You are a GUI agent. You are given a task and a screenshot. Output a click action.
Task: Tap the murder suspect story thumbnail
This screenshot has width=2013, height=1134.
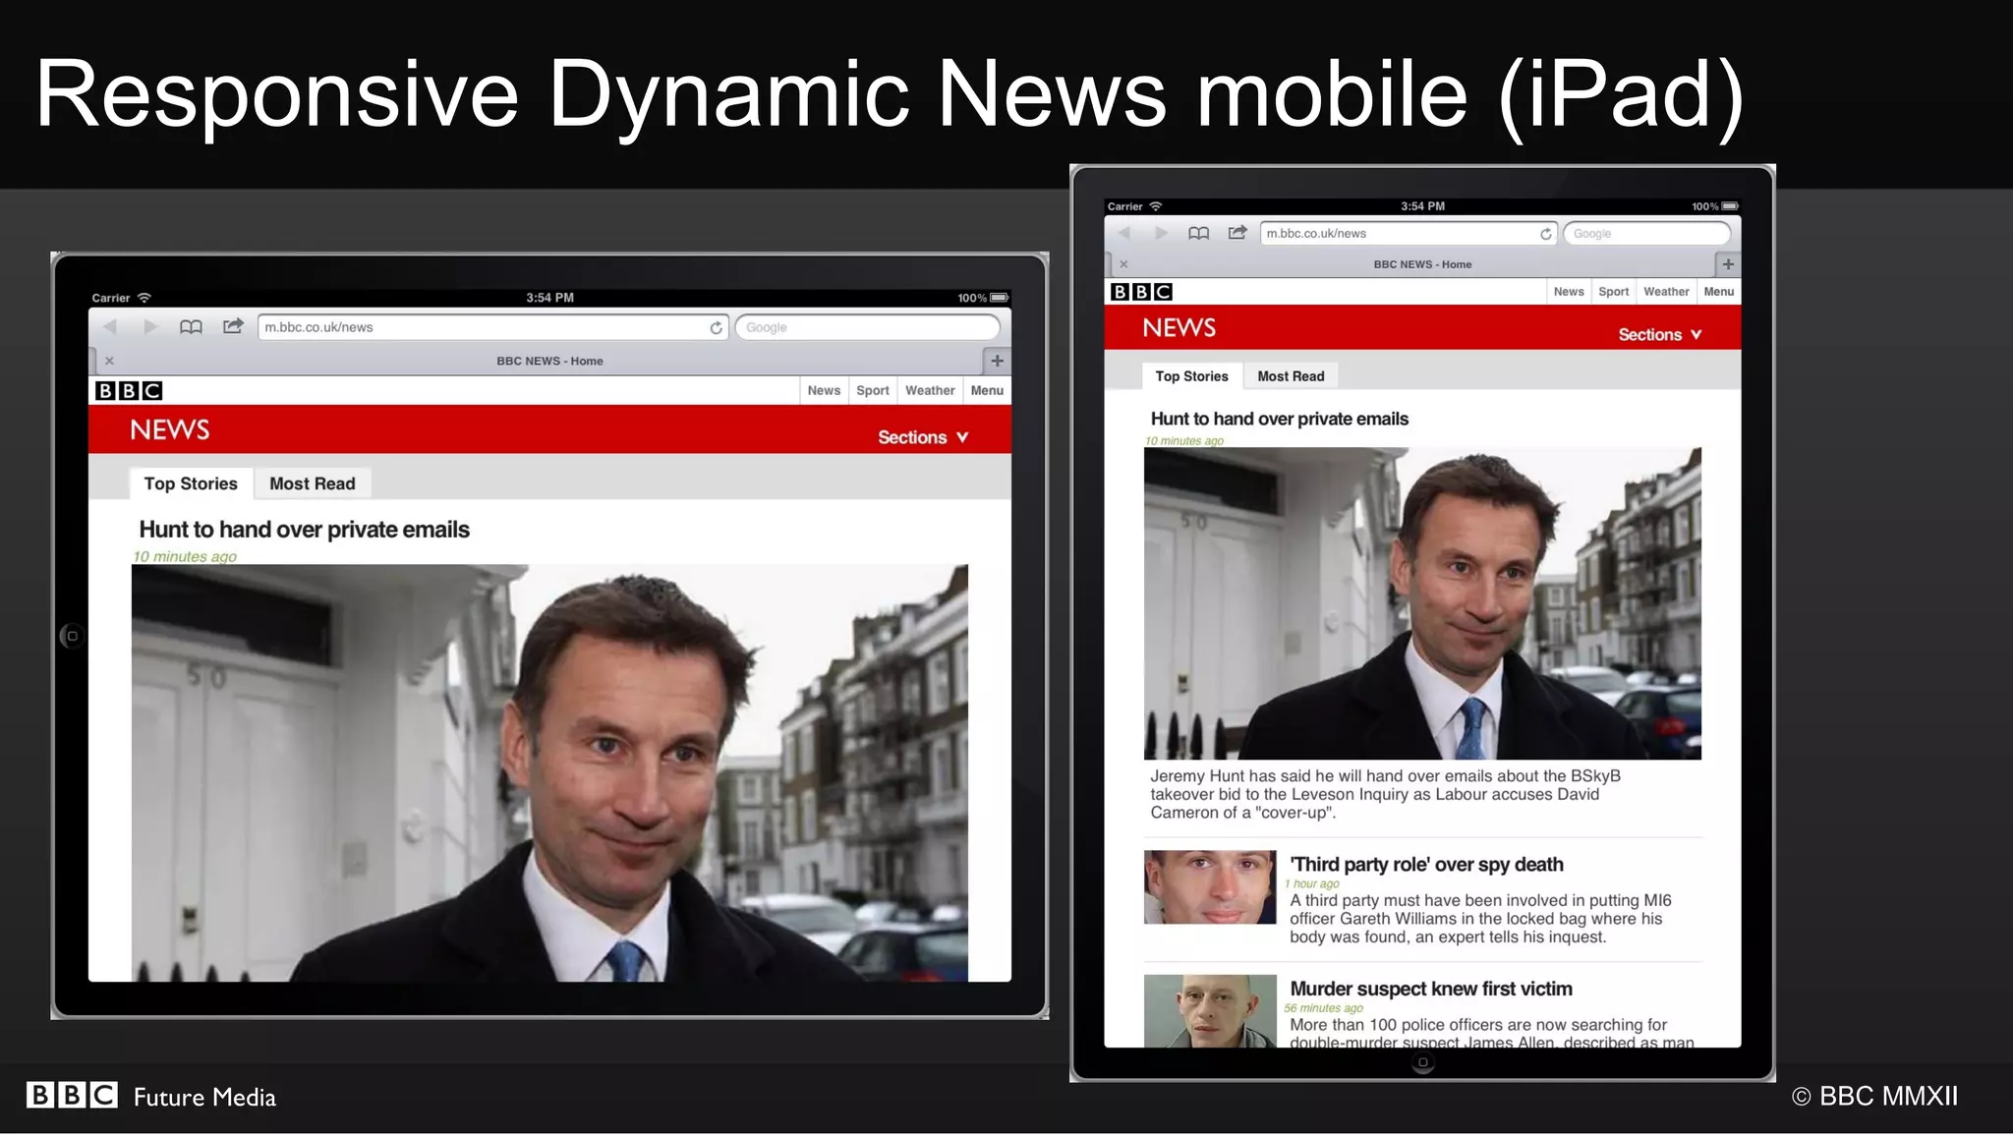[1210, 1011]
